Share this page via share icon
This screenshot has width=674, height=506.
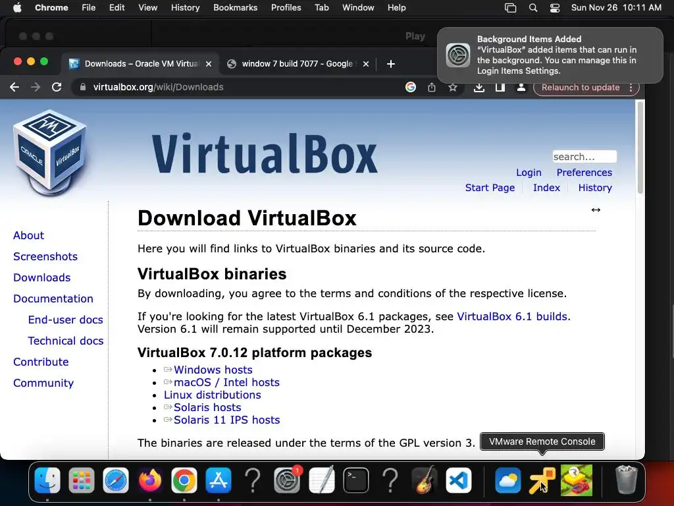[x=432, y=88]
